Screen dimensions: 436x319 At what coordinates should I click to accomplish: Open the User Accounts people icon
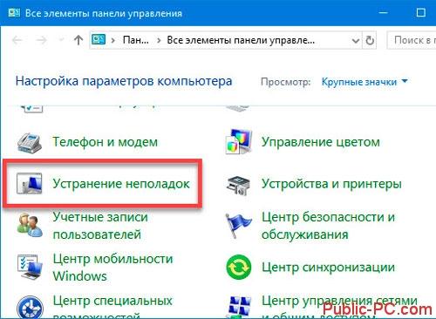30,225
